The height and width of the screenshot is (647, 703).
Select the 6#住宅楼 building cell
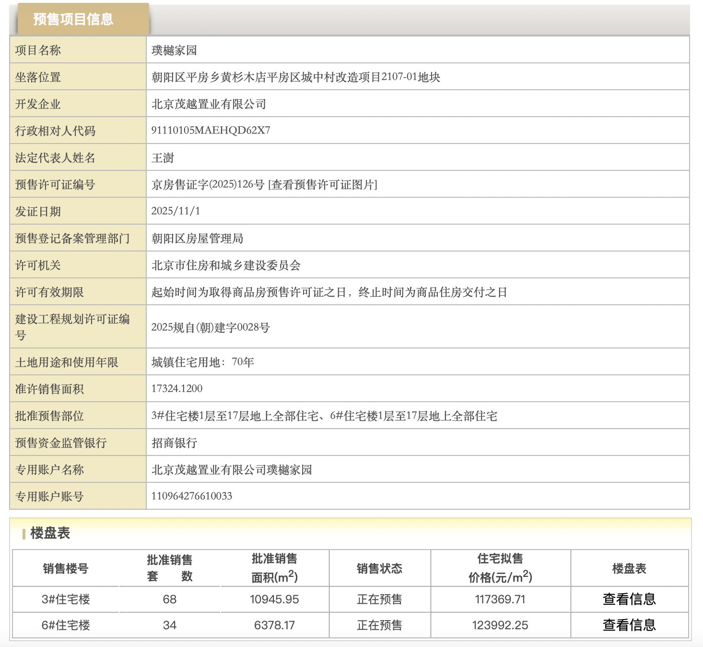66,625
